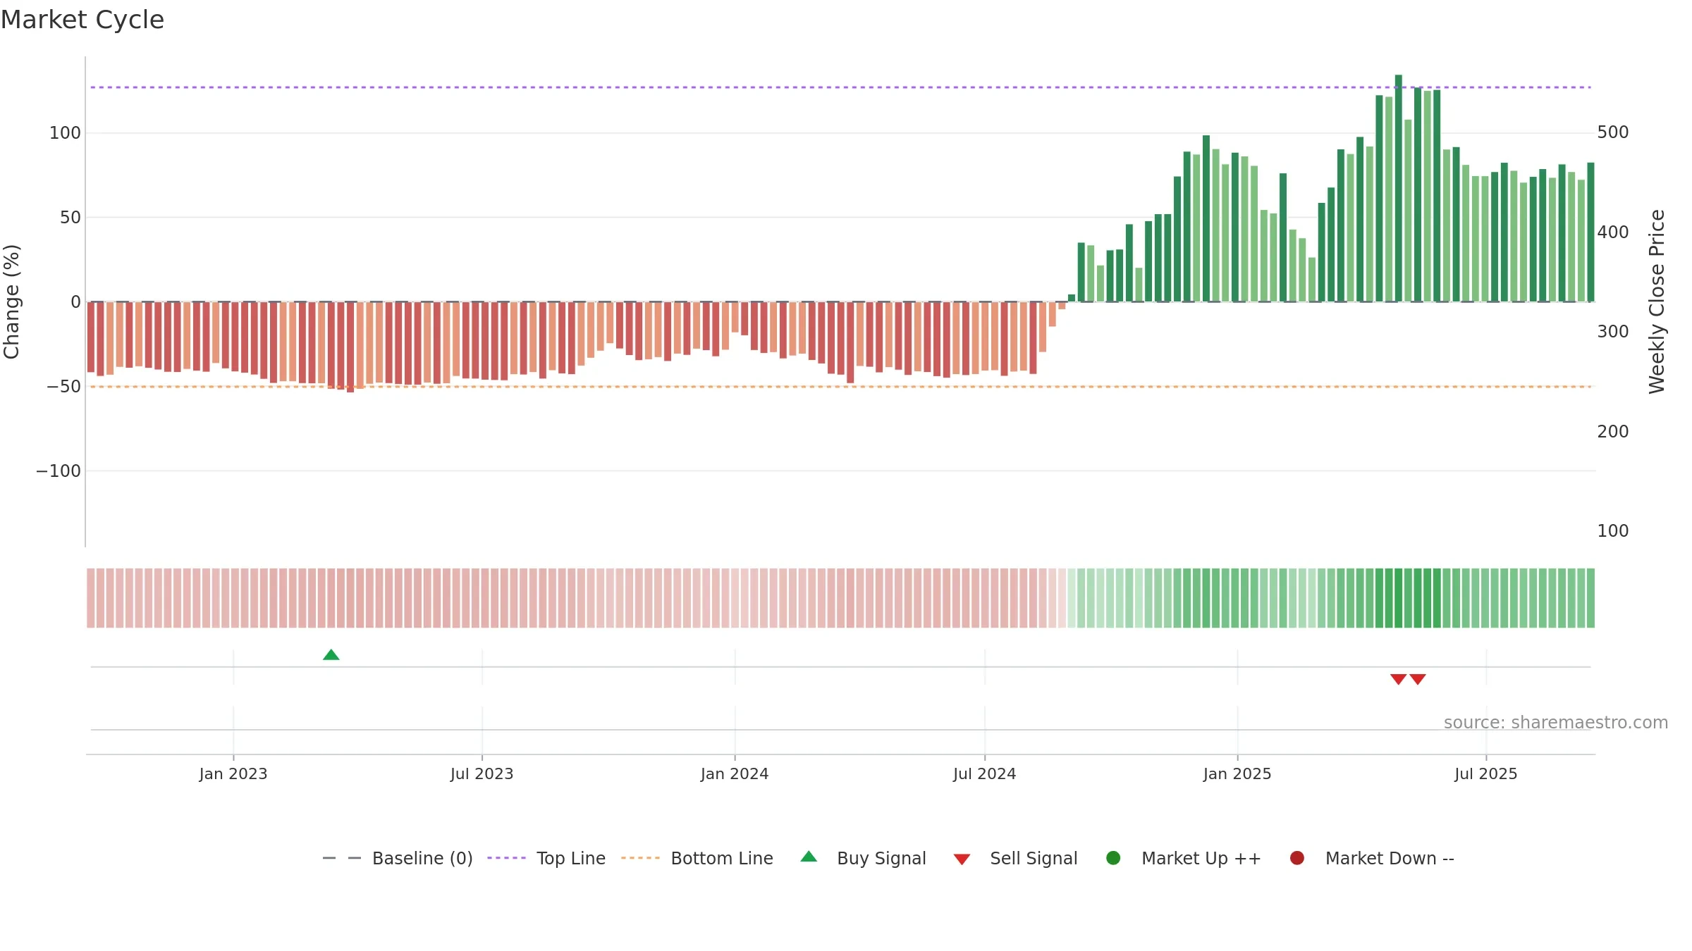
Task: Toggle the Bottom Line legend entry
Action: pyautogui.click(x=697, y=858)
